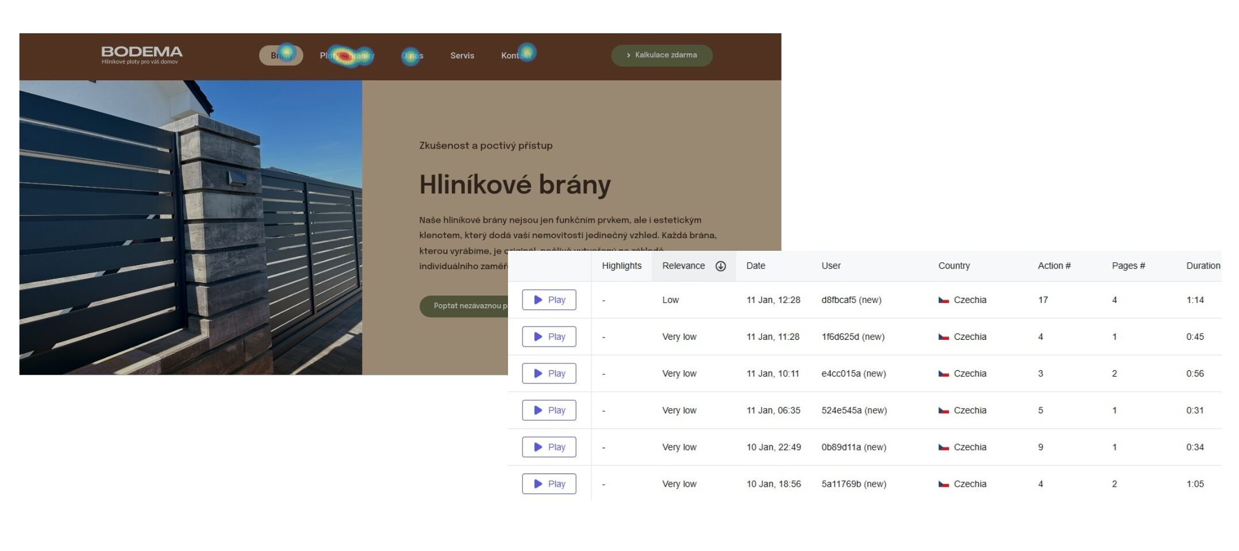
Task: Open the Brány menu item
Action: (x=281, y=56)
